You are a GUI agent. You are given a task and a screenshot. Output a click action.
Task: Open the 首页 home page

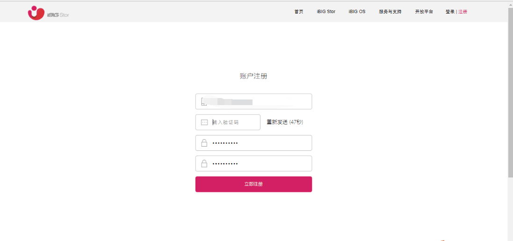[x=299, y=12]
